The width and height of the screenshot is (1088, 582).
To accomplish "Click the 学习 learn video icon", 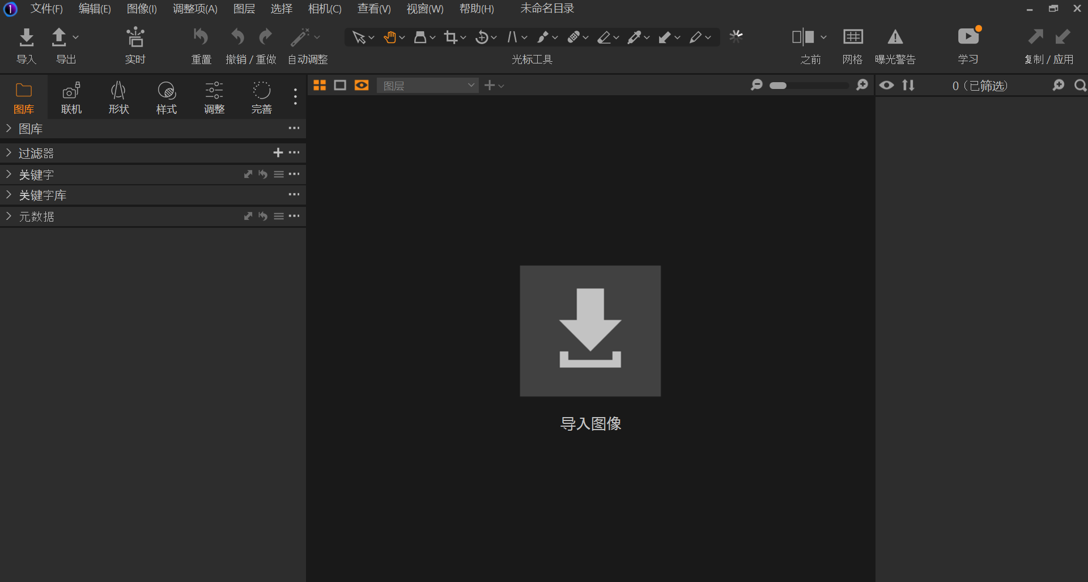I will pyautogui.click(x=968, y=37).
